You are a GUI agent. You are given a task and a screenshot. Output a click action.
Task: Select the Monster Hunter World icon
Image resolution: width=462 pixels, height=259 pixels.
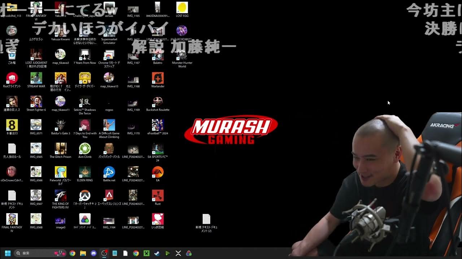coord(182,58)
